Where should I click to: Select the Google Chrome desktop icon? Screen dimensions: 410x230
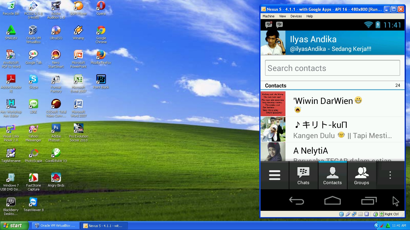[101, 34]
